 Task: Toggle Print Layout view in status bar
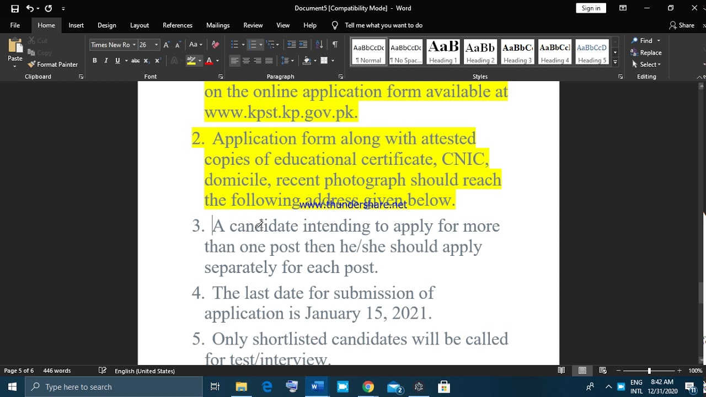coord(582,371)
